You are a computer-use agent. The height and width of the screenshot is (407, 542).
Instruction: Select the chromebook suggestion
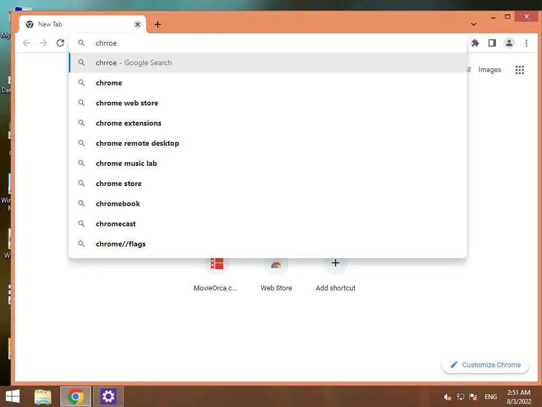268,203
